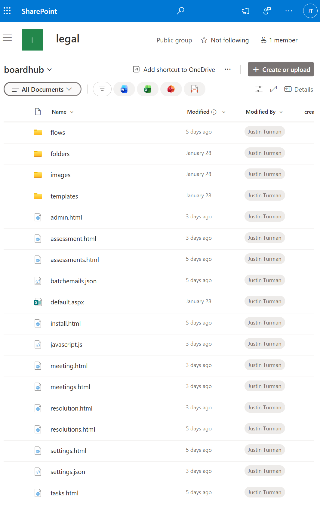Open the more options ellipsis beside OneDrive shortcut
Viewport: 320px width, 508px height.
(228, 69)
